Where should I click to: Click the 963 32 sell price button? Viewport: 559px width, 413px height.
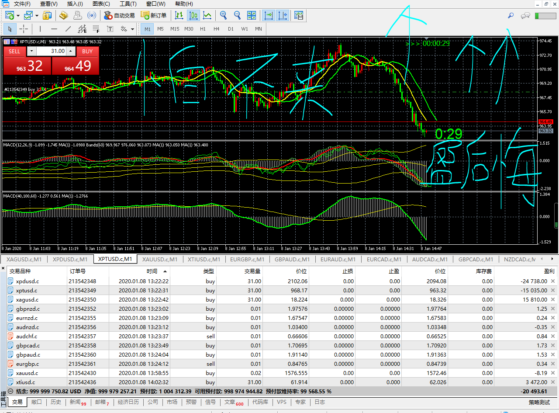click(x=28, y=66)
